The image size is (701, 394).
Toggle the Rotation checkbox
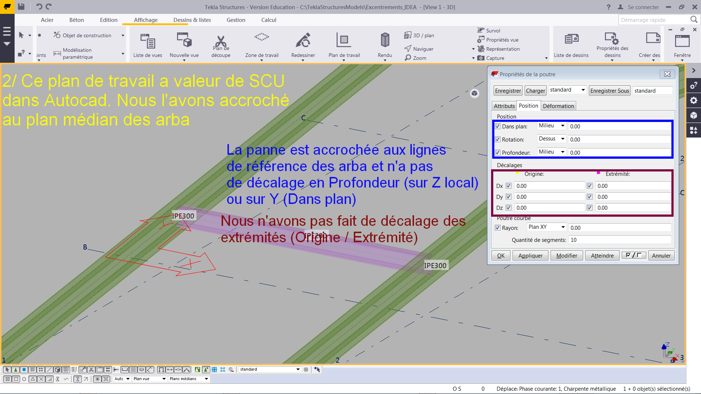498,139
